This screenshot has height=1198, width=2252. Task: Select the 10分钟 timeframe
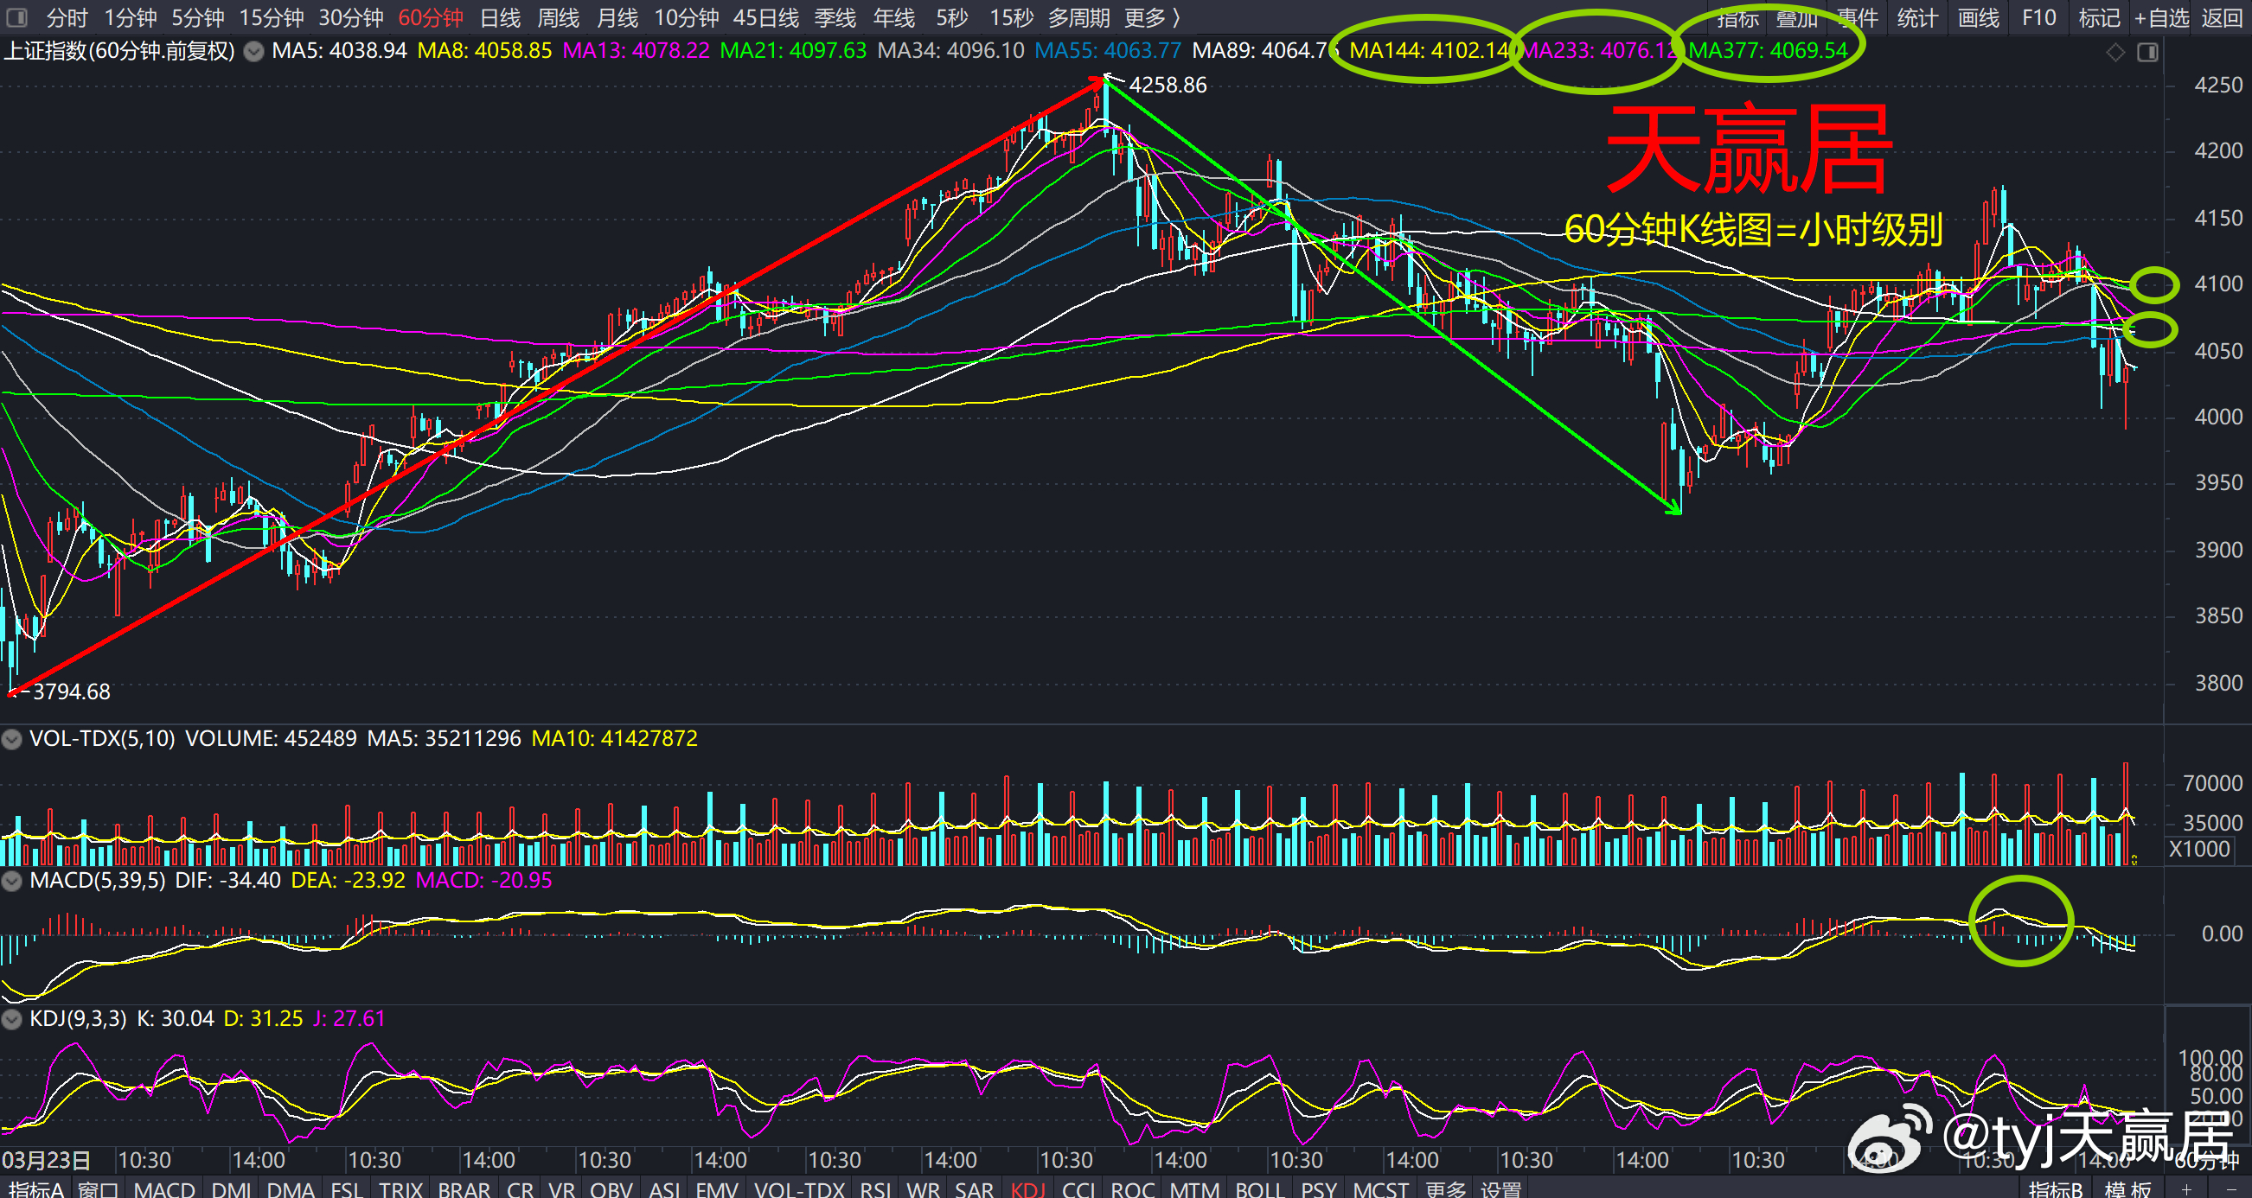[x=687, y=17]
